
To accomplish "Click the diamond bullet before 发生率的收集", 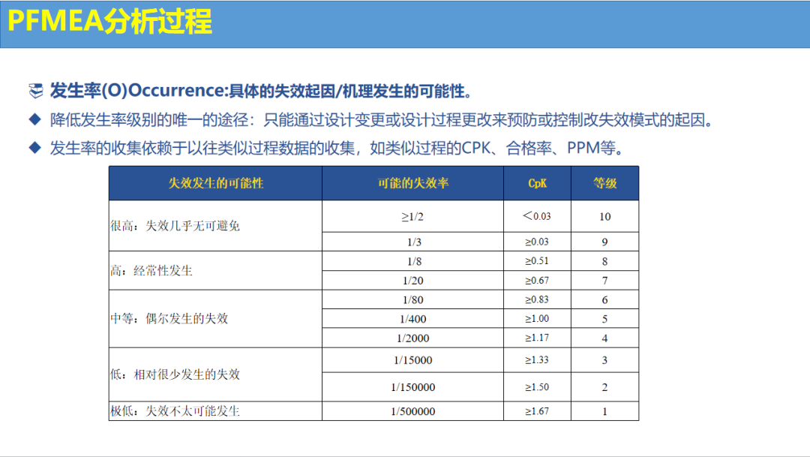I will (34, 147).
